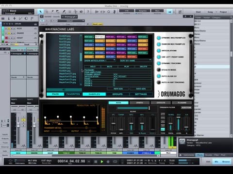Click the green transport play button
Screen dimensions: 233x174
pyautogui.click(x=102, y=161)
